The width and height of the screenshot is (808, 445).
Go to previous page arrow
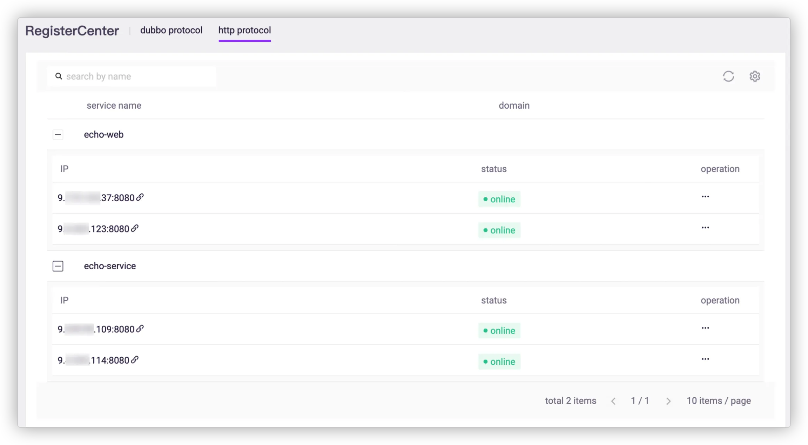[613, 401]
